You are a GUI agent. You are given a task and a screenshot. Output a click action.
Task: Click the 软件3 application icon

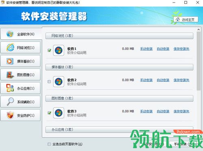58,113
